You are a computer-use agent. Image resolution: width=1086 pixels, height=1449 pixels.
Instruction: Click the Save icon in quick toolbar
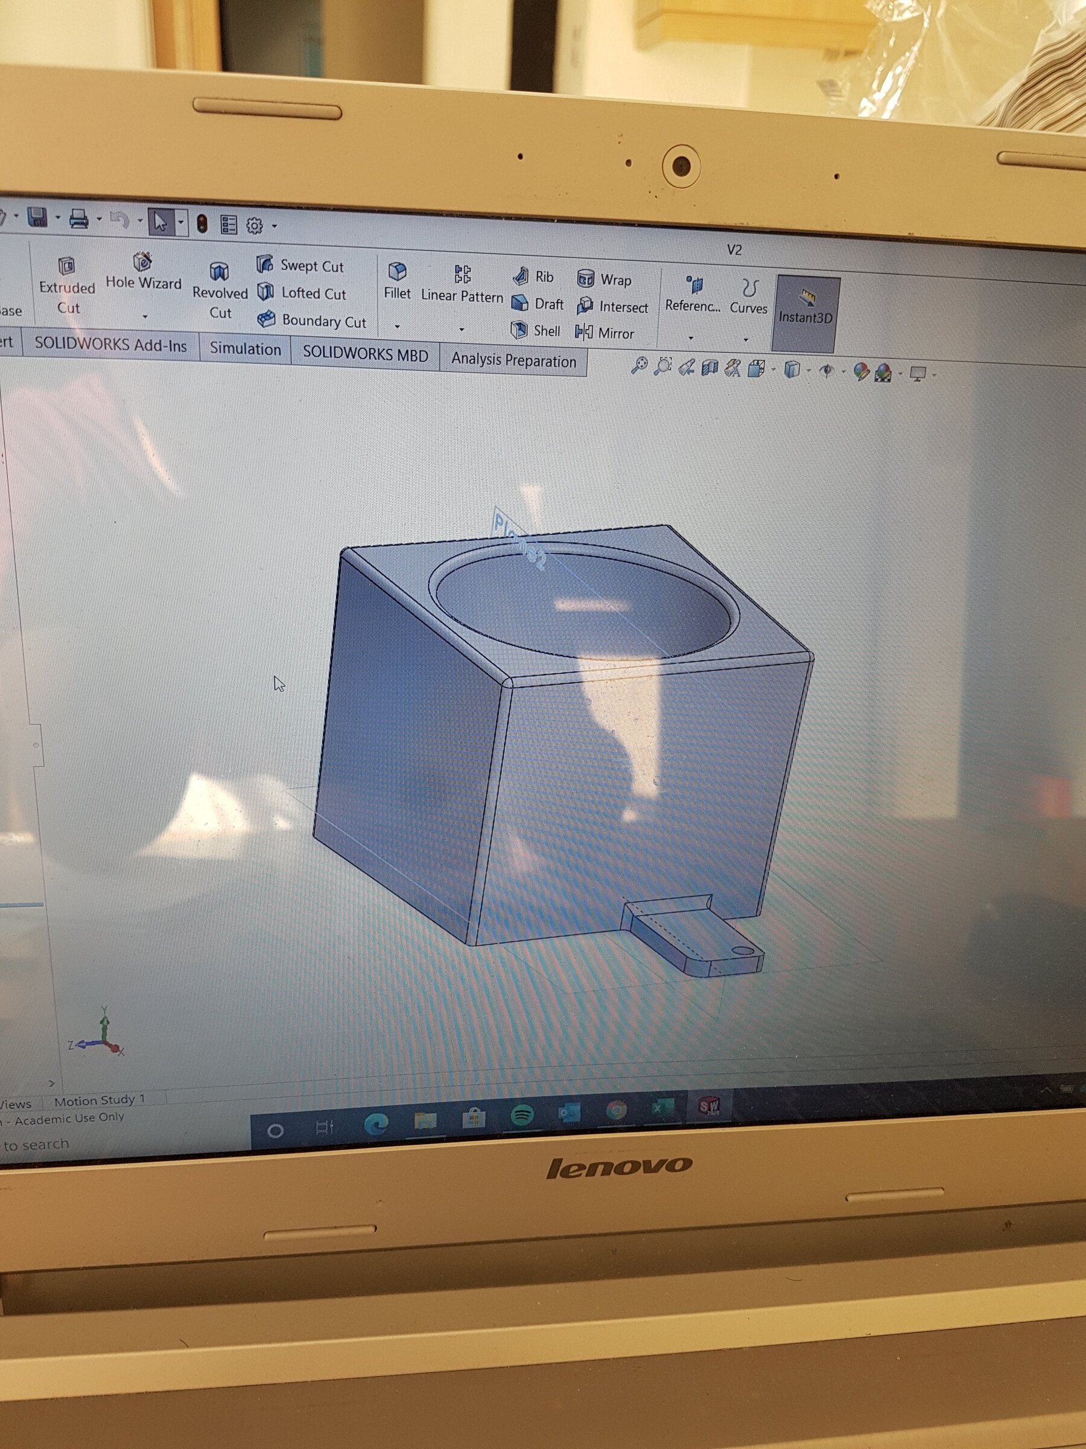pos(37,217)
